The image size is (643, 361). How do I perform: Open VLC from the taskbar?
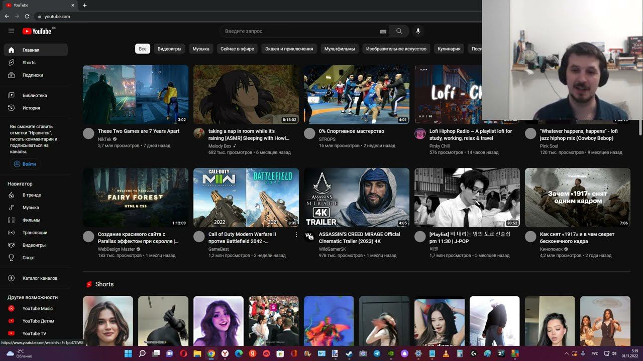[446, 354]
